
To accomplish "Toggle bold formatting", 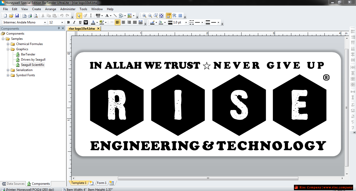I will coord(68,22).
